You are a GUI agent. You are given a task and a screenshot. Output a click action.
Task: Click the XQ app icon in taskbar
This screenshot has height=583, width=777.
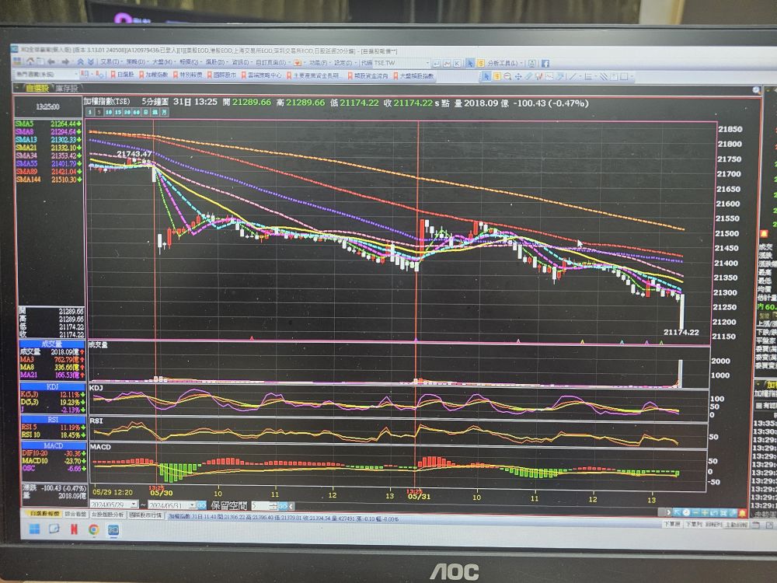click(113, 529)
